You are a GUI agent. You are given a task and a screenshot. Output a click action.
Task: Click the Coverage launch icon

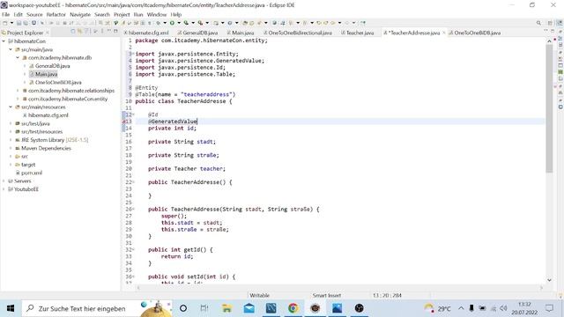[x=186, y=23]
